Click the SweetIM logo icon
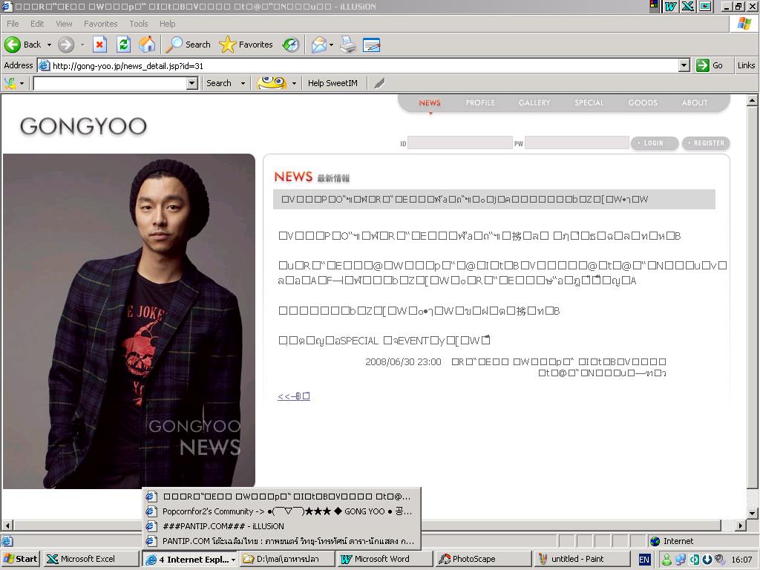This screenshot has height=570, width=760. coord(10,83)
